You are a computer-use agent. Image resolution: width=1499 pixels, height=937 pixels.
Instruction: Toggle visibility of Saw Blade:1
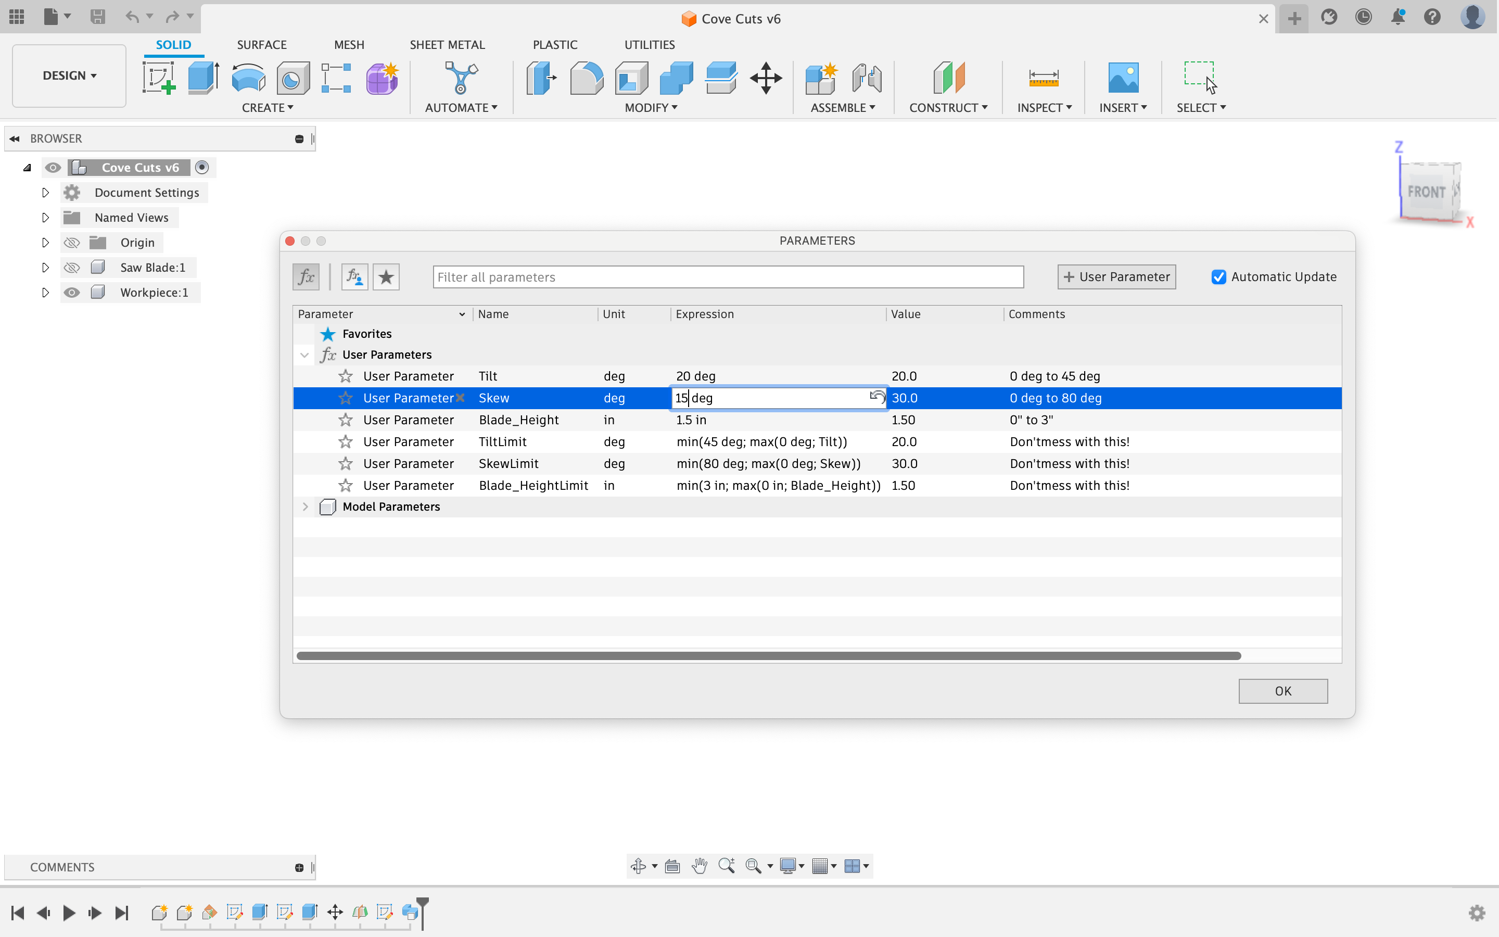click(70, 267)
